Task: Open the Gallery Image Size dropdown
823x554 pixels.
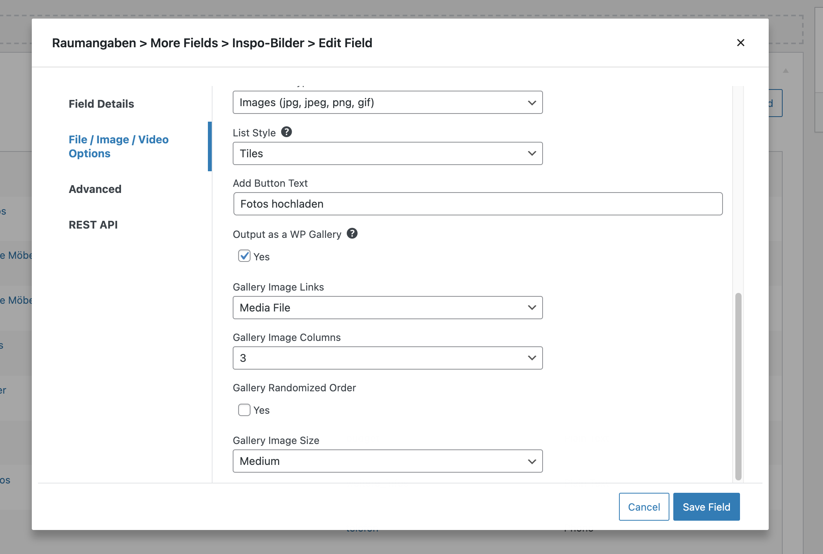Action: click(388, 461)
